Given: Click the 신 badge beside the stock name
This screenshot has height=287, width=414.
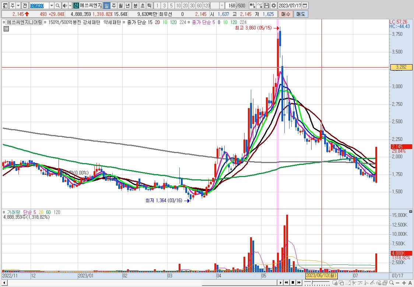Looking at the screenshot, I should [x=76, y=6].
